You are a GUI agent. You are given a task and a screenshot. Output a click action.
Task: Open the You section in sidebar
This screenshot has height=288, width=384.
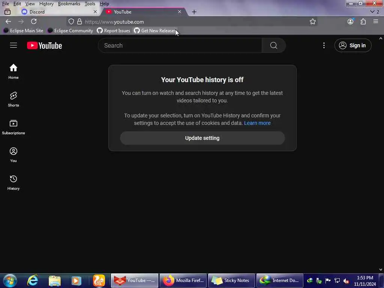[13, 155]
